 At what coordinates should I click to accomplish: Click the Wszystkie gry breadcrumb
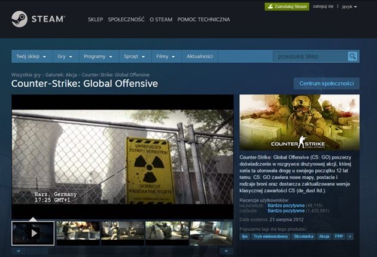26,75
